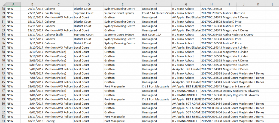Select column A header
Screen dimensions: 279x123
tap(13, 4)
